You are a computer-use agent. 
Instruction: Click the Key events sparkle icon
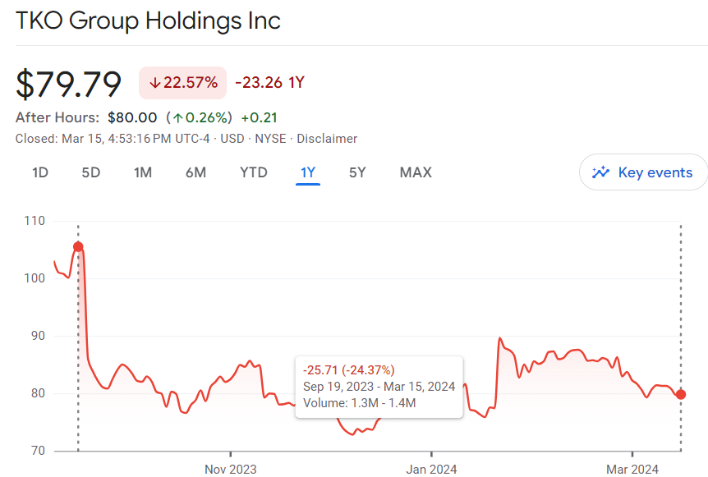pos(600,172)
